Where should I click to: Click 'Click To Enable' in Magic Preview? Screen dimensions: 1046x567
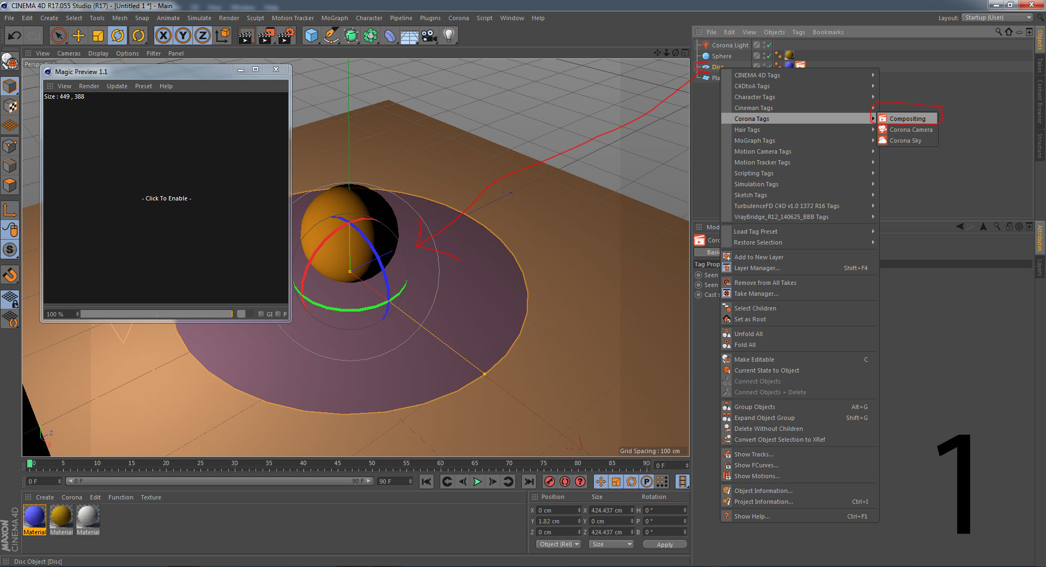[x=167, y=198]
